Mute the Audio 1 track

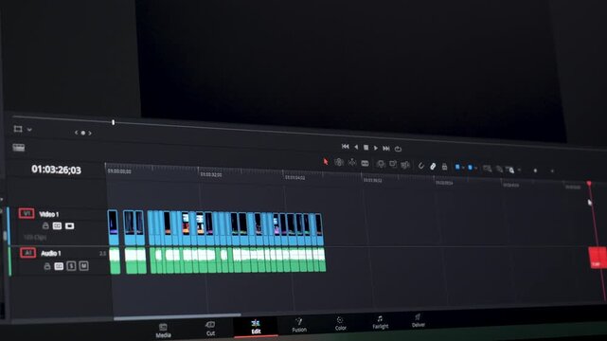(x=83, y=266)
